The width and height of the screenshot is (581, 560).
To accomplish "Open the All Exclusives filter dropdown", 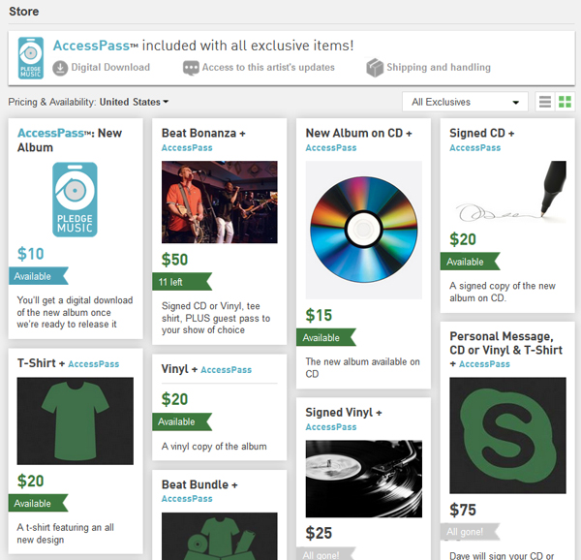I will click(465, 102).
